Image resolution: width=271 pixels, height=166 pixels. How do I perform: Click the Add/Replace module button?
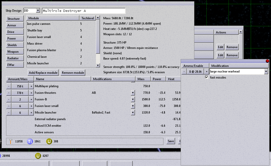pos(43,73)
